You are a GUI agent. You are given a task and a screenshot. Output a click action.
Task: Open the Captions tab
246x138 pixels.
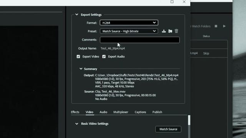point(140,112)
